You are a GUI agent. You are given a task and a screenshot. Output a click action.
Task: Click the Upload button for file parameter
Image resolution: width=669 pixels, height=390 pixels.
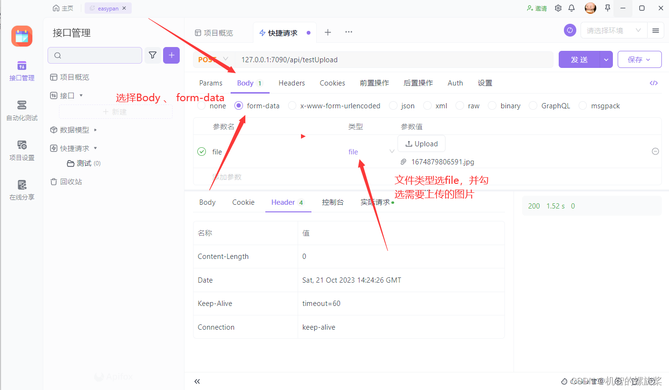pos(421,143)
